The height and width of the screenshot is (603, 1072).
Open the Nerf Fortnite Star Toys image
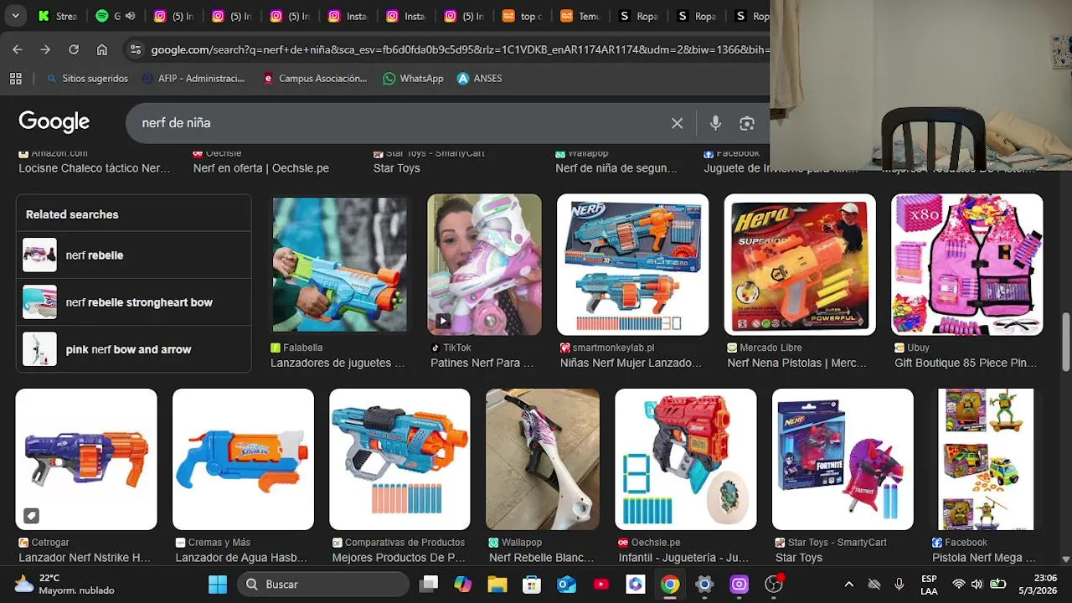click(843, 459)
